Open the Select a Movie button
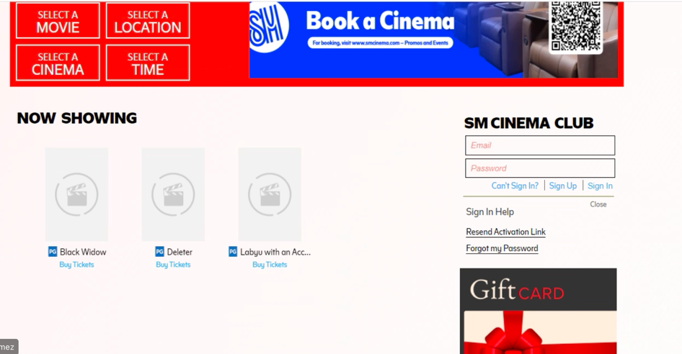Image resolution: width=682 pixels, height=354 pixels. pos(58,20)
